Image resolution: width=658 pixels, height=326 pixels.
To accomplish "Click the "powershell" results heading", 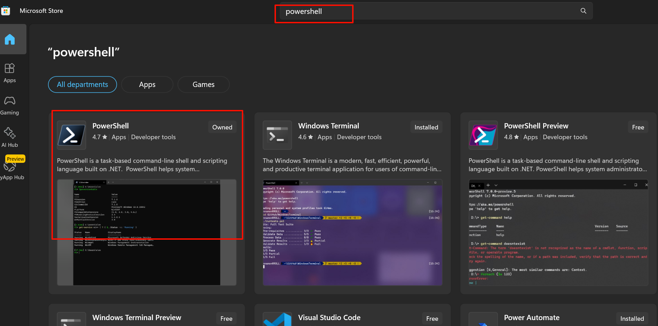I will point(84,52).
